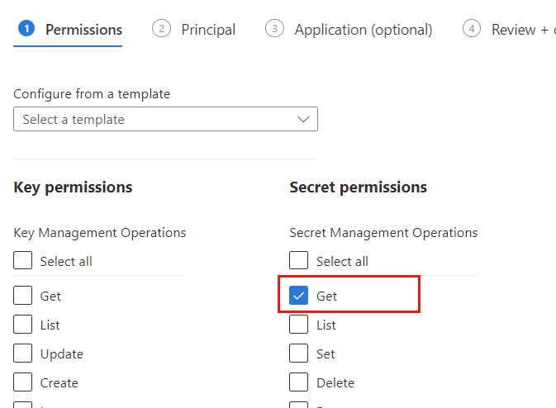The width and height of the screenshot is (556, 408).
Task: Click the step 2 circle icon
Action: tap(160, 29)
